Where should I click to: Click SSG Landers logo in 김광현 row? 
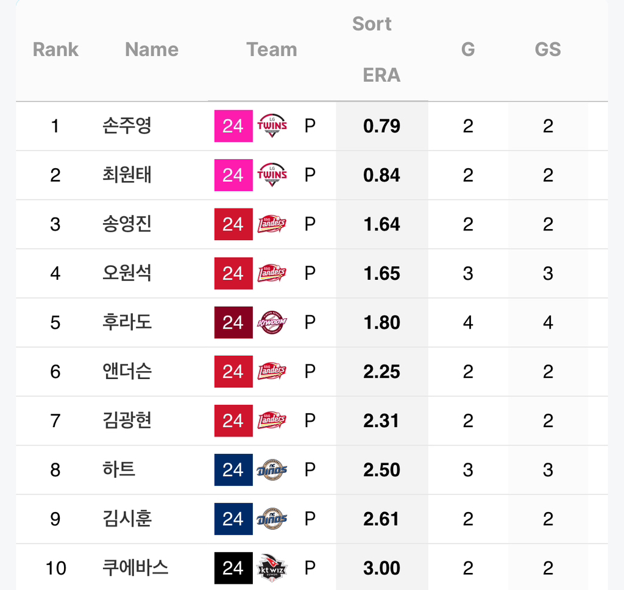click(272, 421)
